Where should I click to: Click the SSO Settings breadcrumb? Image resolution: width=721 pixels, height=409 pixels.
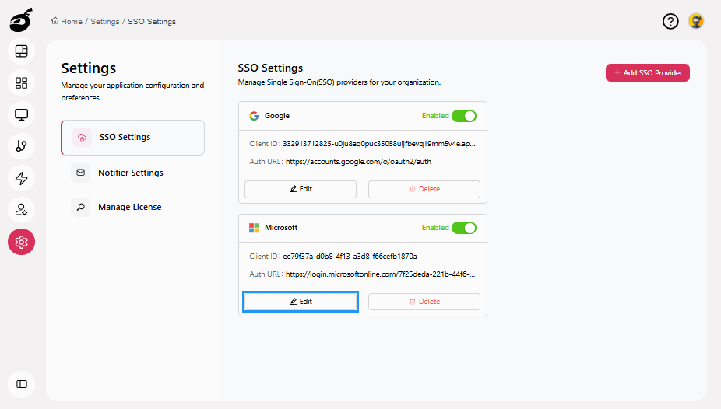point(152,21)
